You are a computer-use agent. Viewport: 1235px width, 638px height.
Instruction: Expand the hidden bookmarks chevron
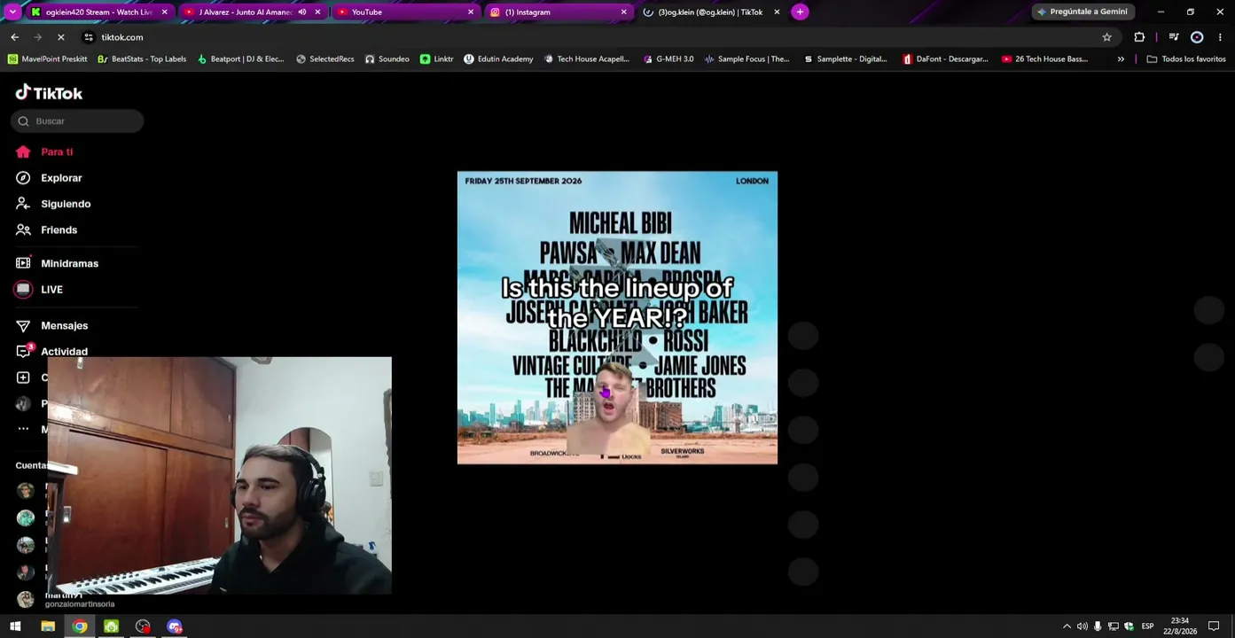[x=1121, y=59]
